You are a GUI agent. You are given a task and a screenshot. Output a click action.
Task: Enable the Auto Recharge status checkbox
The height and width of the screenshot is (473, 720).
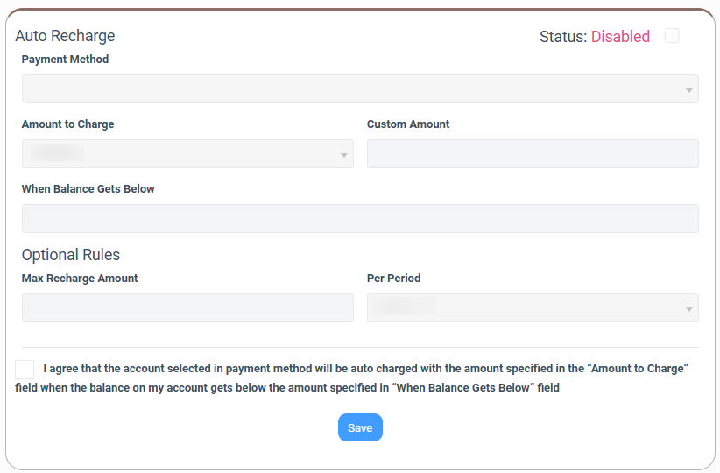[x=671, y=35]
